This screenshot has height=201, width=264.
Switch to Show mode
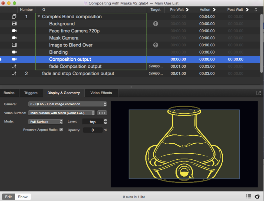[x=23, y=197]
